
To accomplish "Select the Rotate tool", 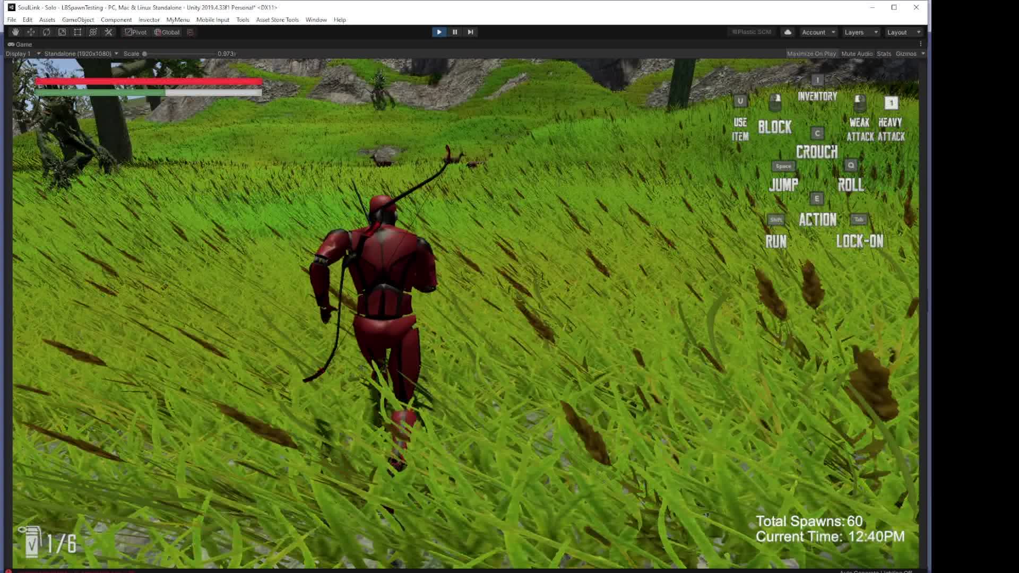I will (x=47, y=32).
